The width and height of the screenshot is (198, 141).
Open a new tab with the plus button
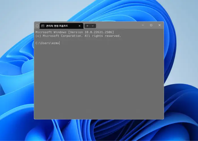click(x=87, y=26)
